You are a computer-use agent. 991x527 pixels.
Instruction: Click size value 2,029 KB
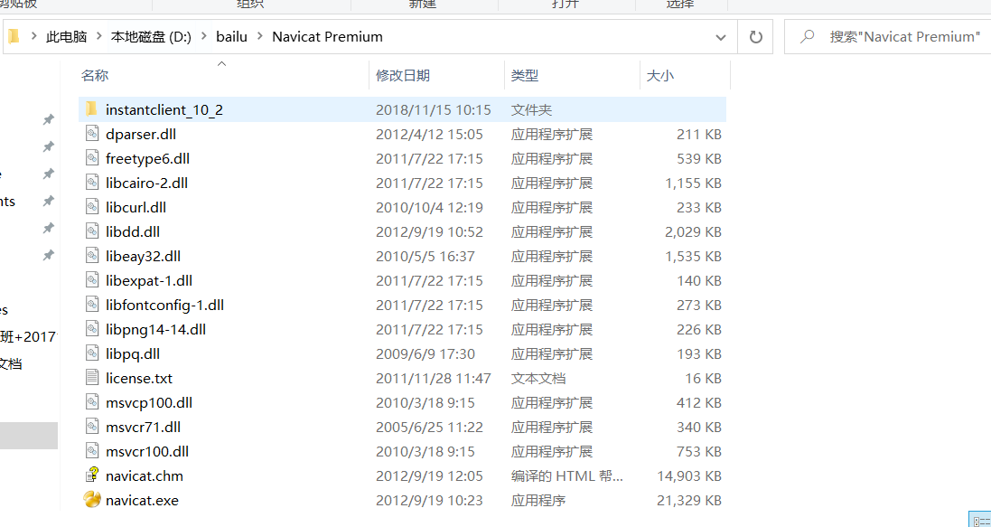tap(693, 231)
